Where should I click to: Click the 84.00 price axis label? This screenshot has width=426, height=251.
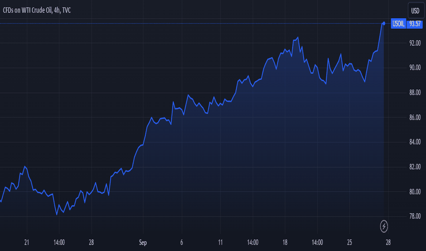point(415,142)
